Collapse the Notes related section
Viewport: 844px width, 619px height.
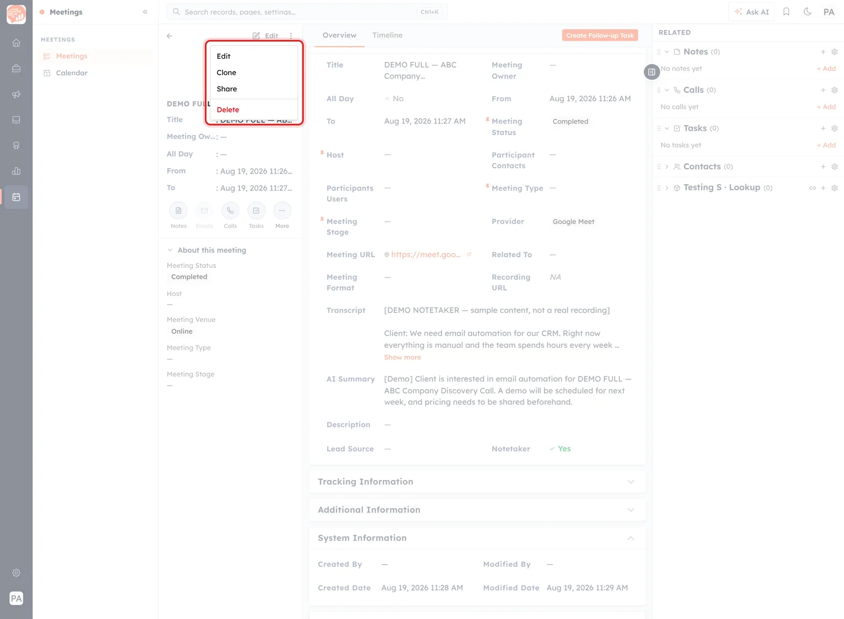(667, 52)
